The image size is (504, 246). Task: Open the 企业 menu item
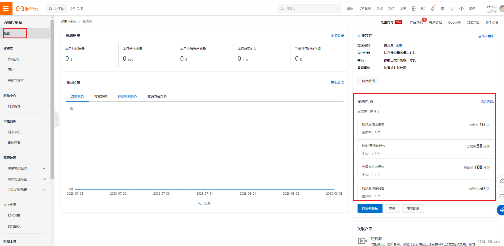pos(380,9)
